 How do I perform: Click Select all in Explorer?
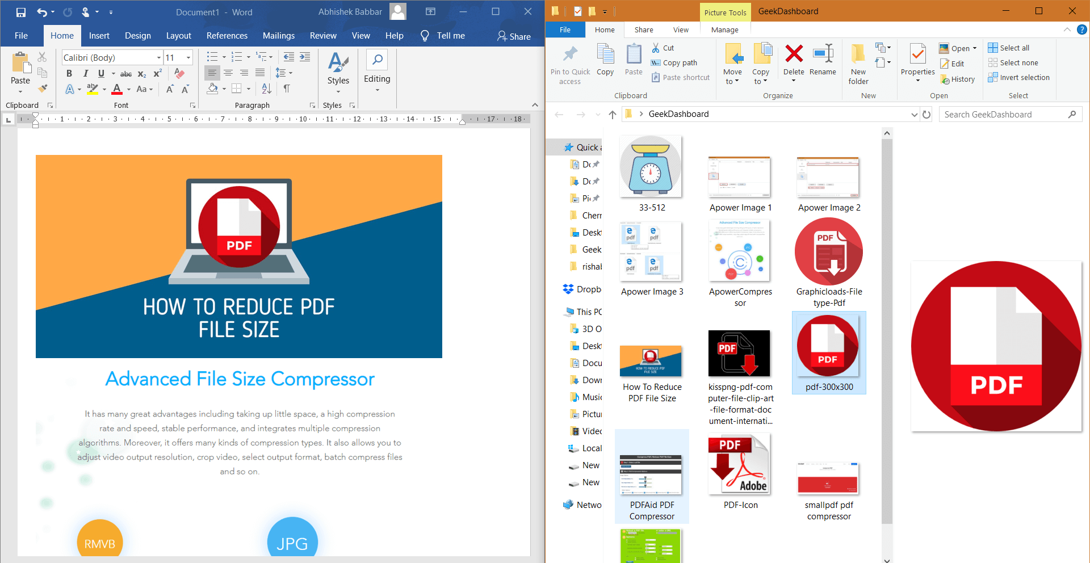[x=1008, y=48]
